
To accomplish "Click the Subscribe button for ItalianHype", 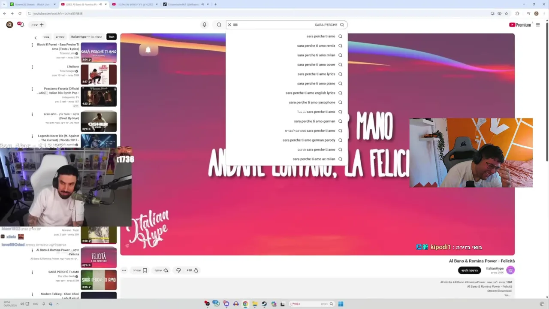I will coord(469,270).
